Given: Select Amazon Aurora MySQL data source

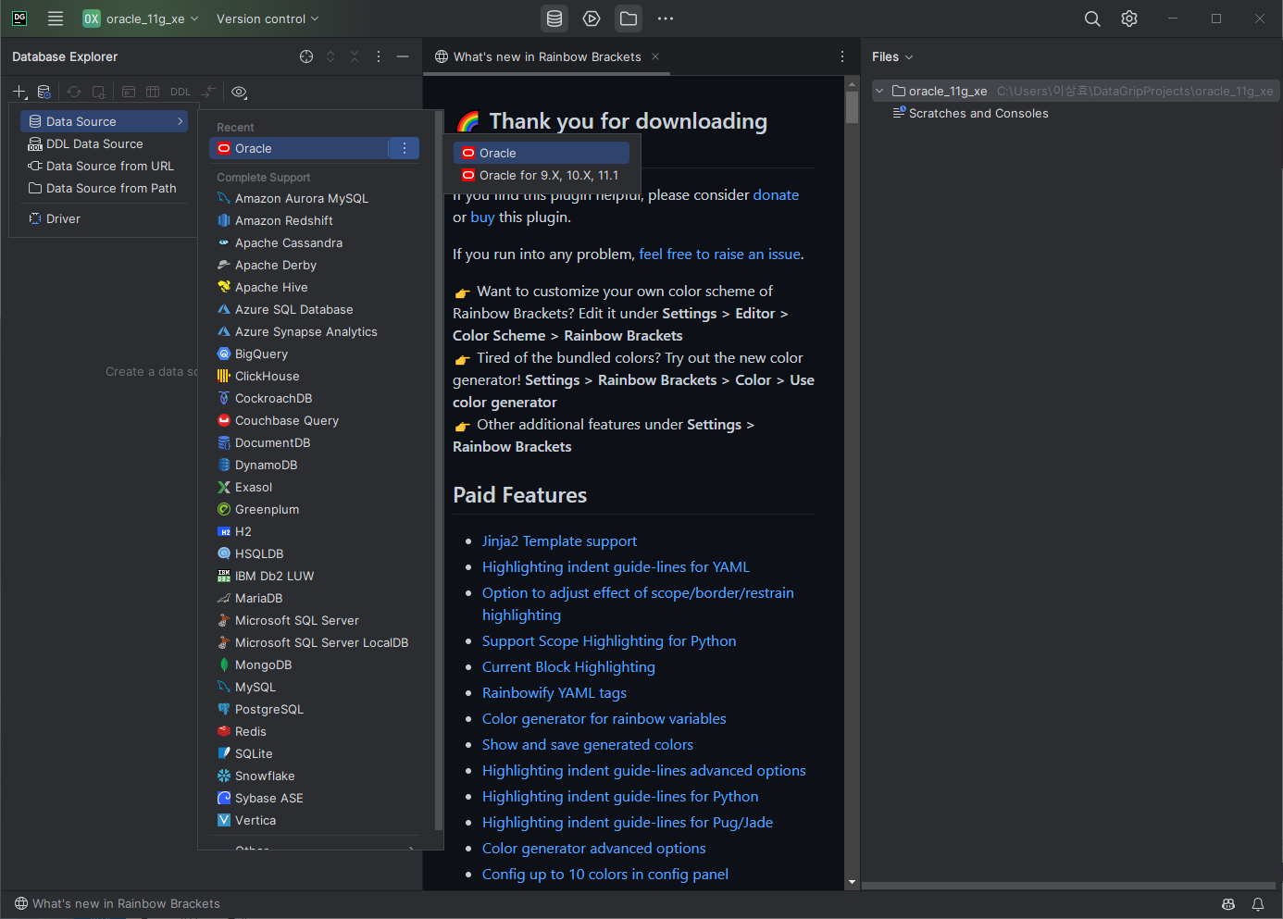Looking at the screenshot, I should click(315, 198).
